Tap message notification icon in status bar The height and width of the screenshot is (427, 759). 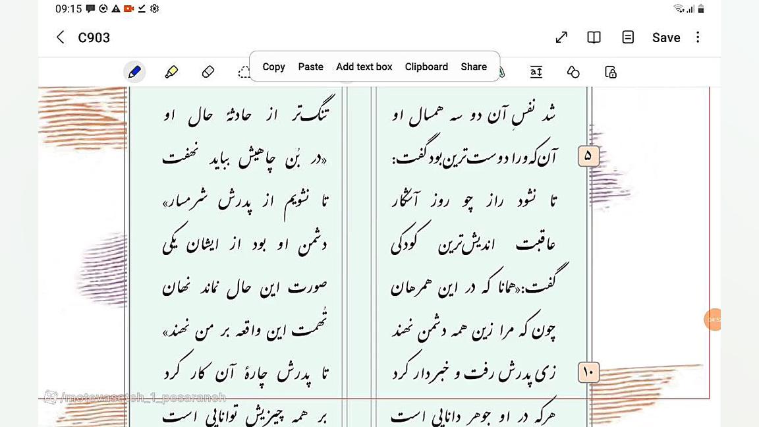coord(90,9)
